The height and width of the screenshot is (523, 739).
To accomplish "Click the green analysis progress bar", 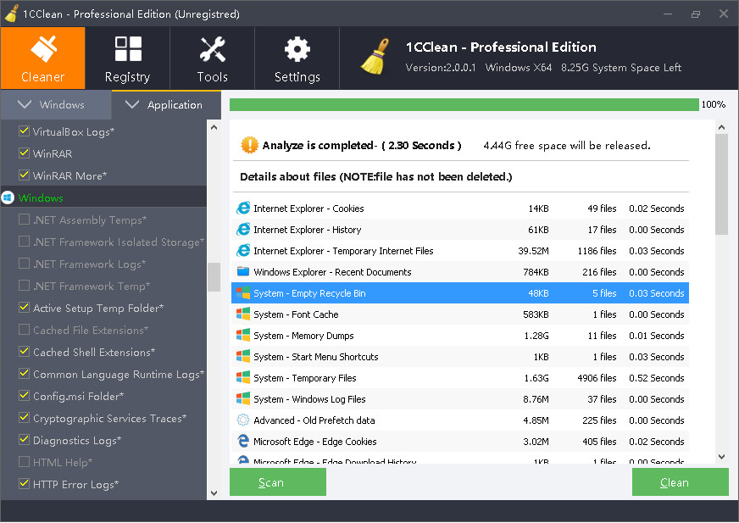I will [464, 105].
